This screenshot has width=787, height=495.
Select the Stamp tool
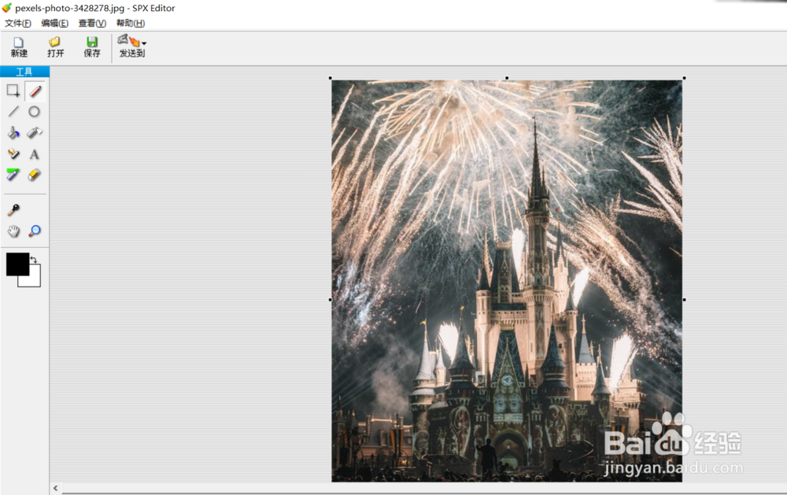[13, 154]
